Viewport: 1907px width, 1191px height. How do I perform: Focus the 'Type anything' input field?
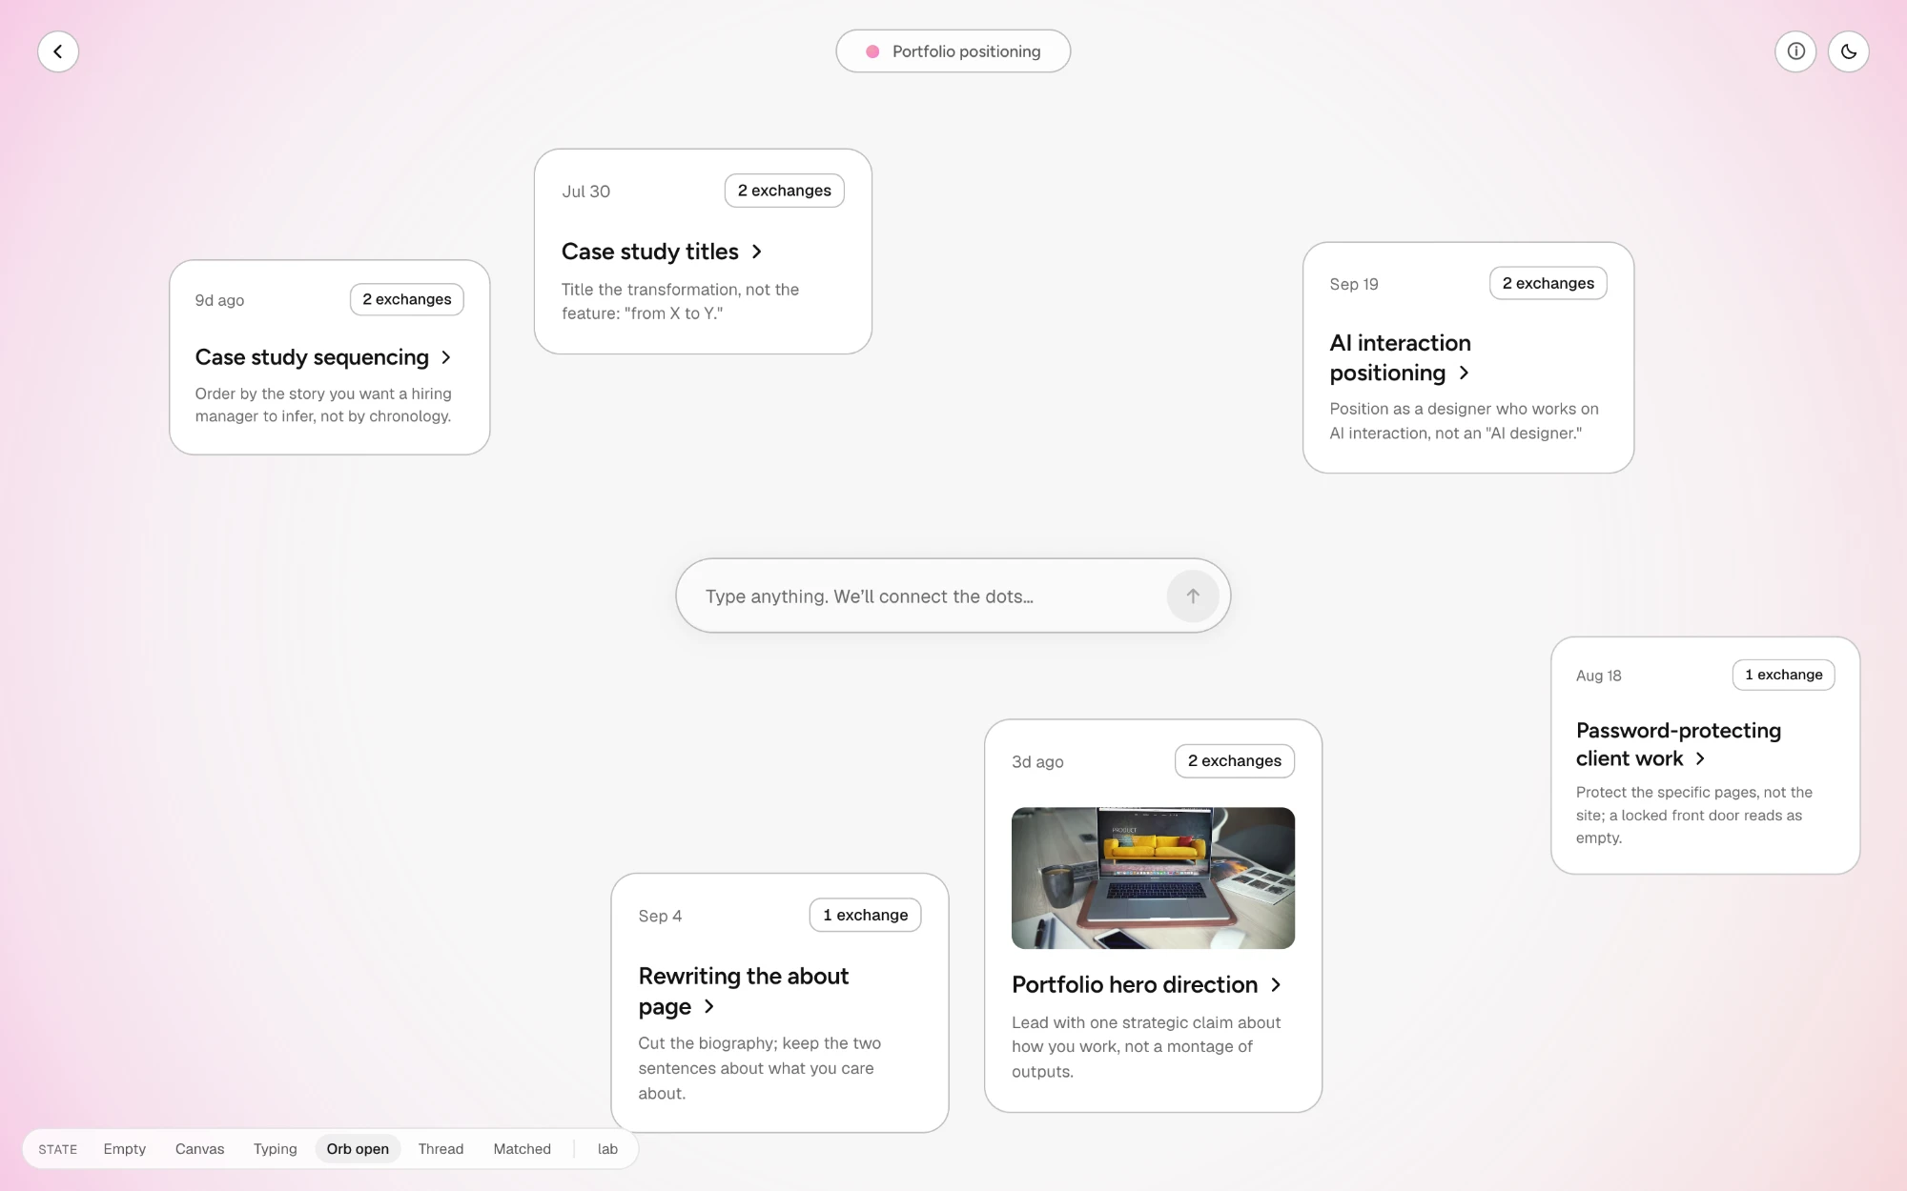pos(953,595)
